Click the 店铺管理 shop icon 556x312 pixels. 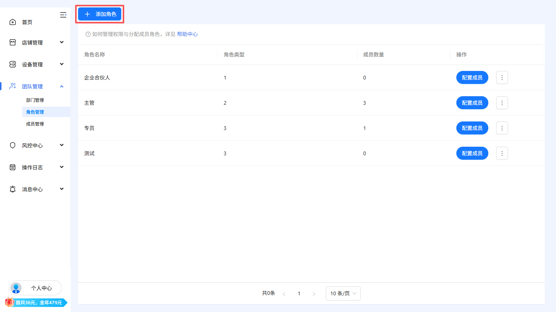(13, 42)
